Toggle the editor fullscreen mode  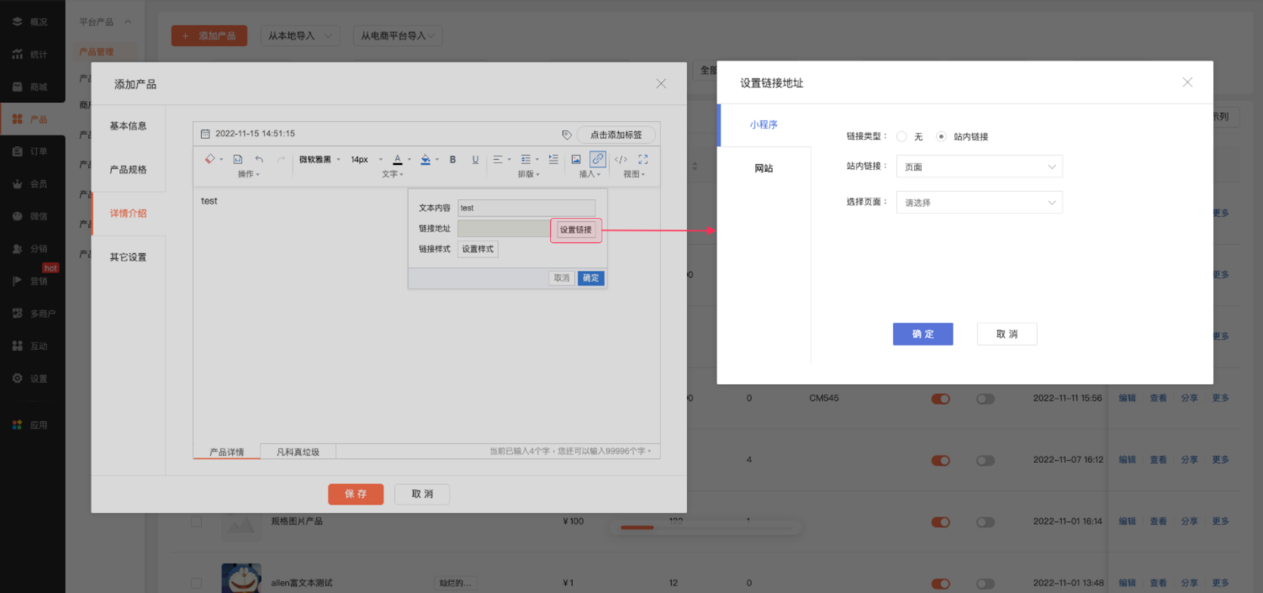643,159
